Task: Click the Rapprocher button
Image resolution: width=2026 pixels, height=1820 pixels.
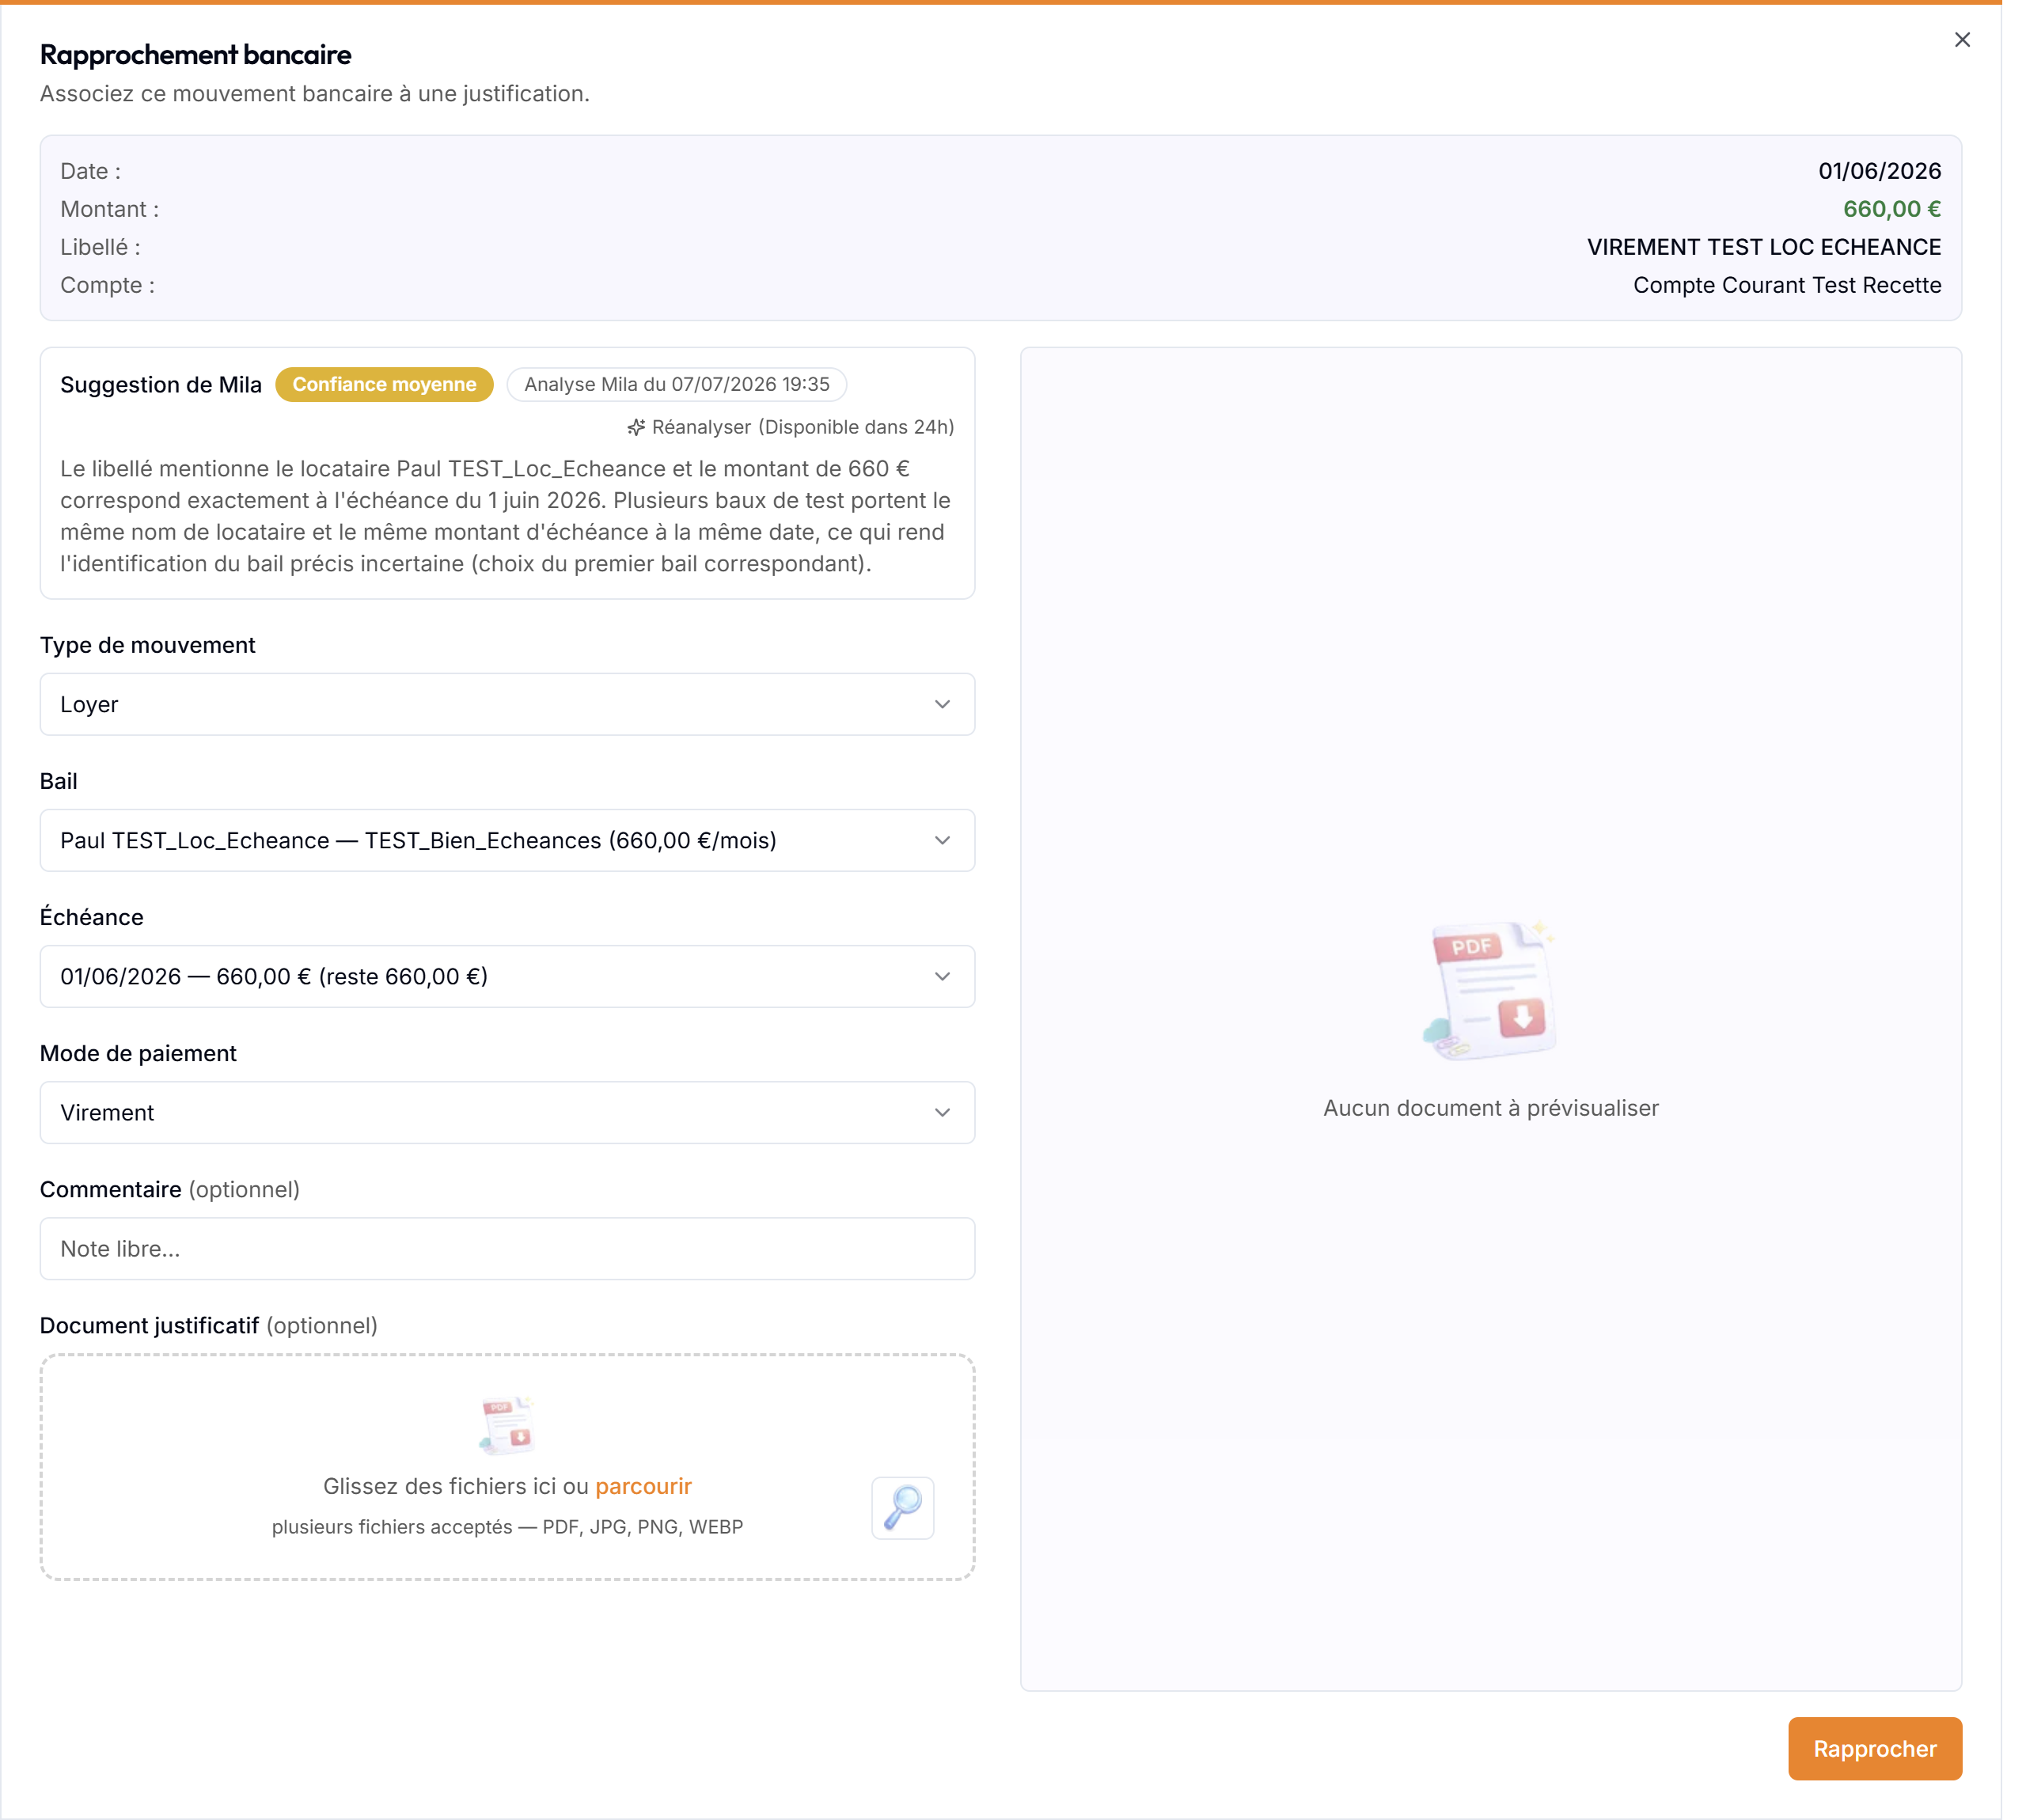Action: 1875,1748
